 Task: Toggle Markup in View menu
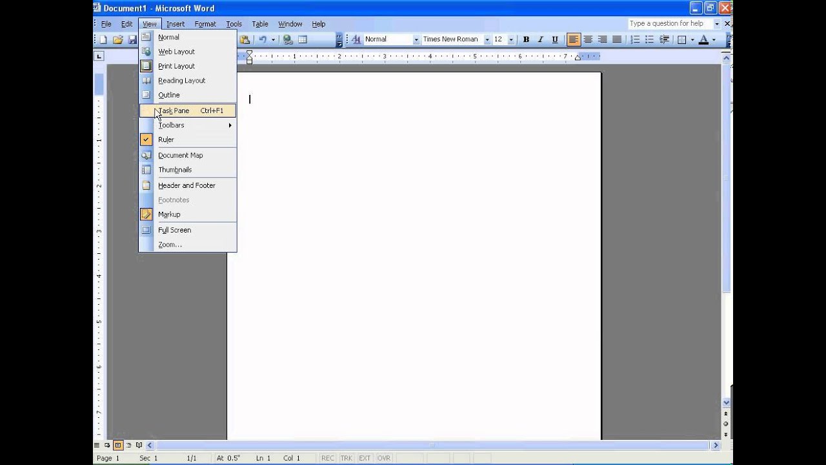pyautogui.click(x=188, y=214)
